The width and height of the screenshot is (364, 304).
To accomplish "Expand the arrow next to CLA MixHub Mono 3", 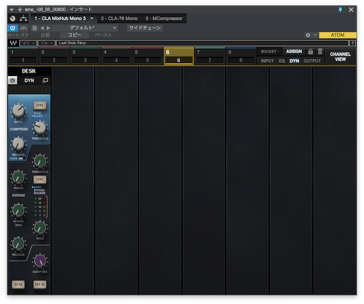I will tap(92, 18).
